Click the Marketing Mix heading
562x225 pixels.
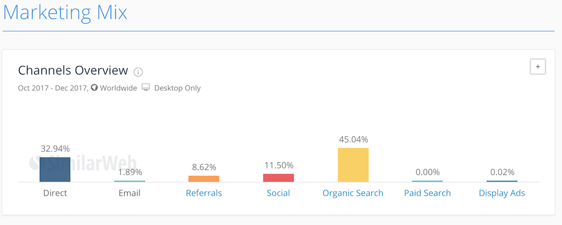(x=65, y=12)
